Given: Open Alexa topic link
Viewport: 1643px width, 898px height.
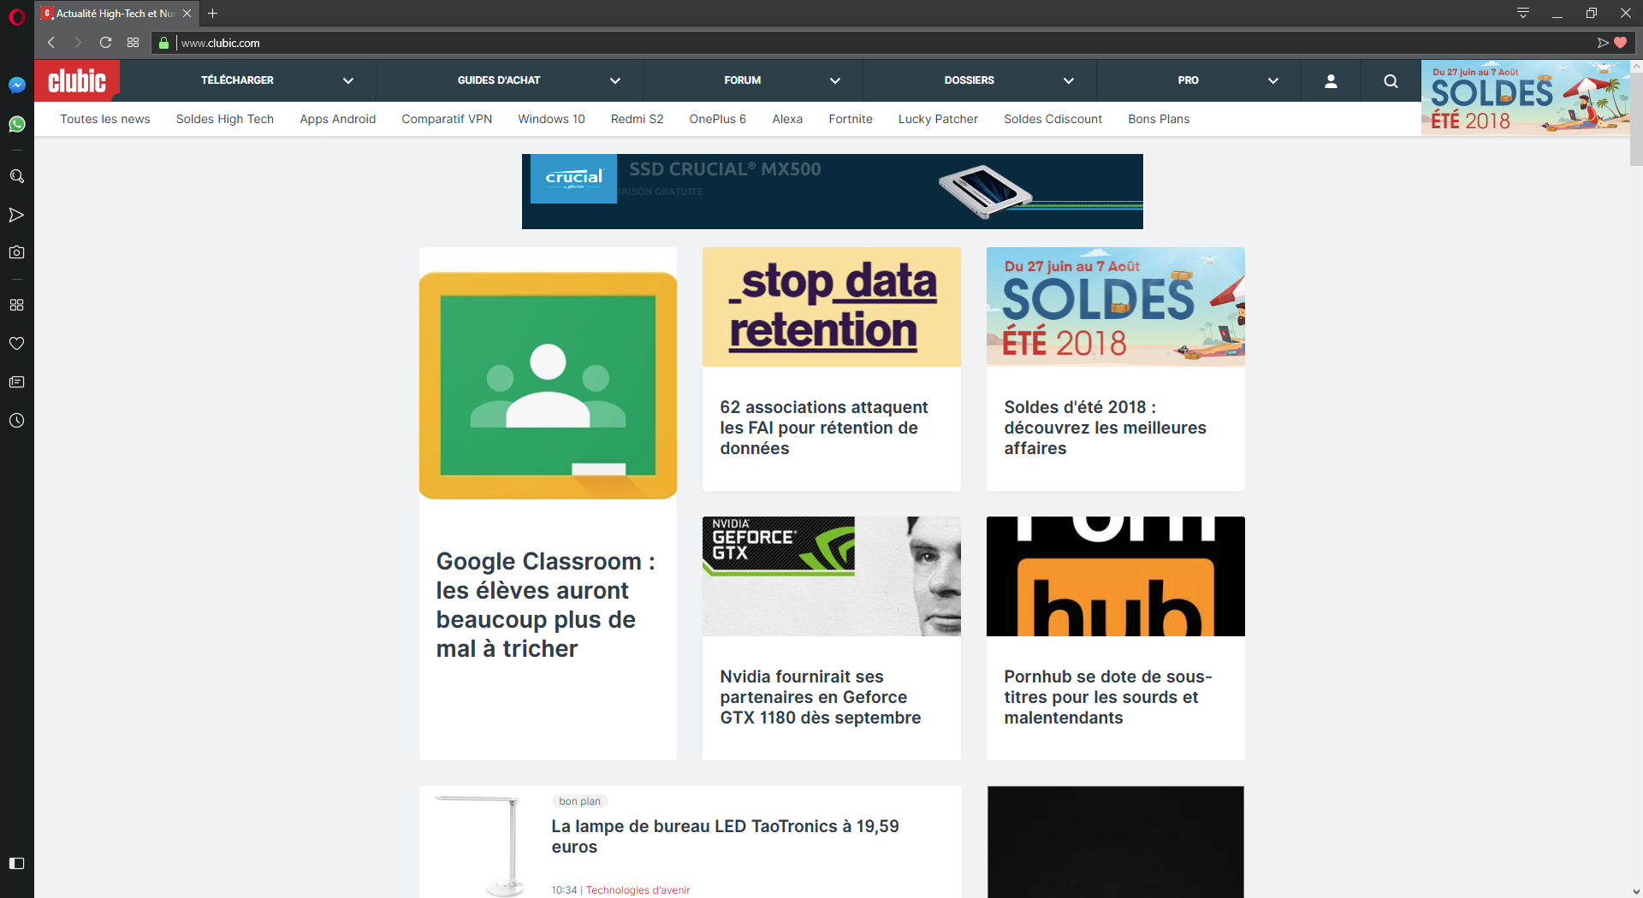Looking at the screenshot, I should click(x=787, y=119).
